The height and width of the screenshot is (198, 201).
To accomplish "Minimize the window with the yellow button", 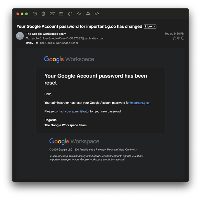I will (x=22, y=14).
